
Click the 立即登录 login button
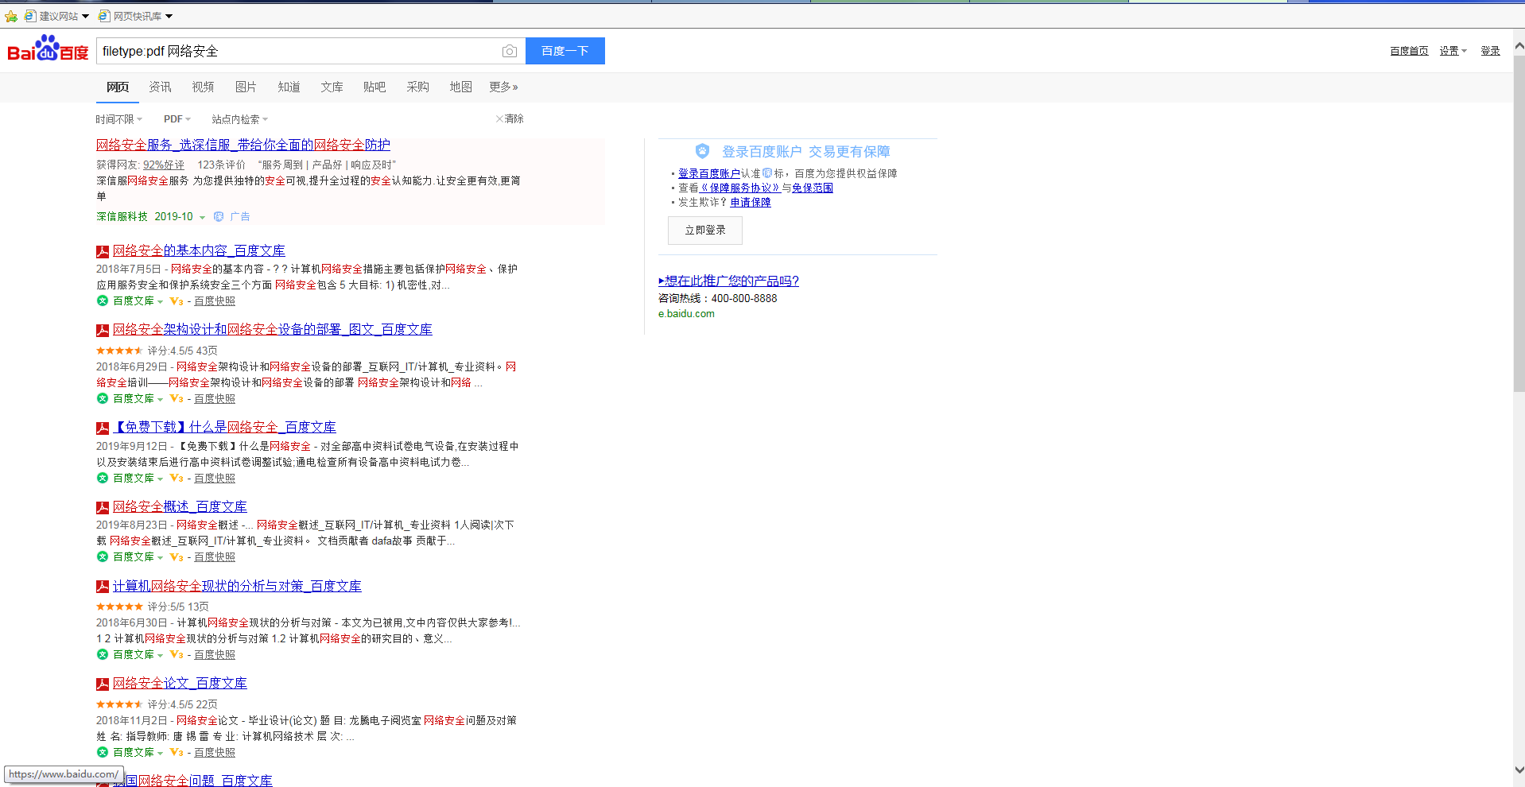tap(705, 231)
